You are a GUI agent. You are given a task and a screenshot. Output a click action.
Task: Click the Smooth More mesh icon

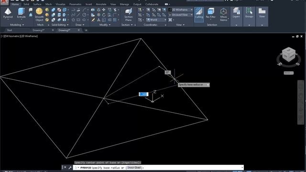[47, 10]
